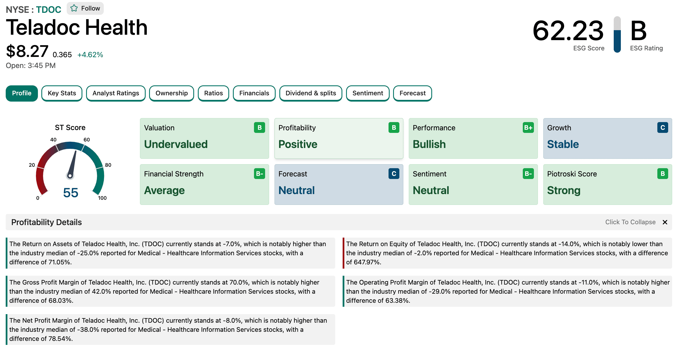
Task: Expand the Valuation Undervalued card
Action: (x=204, y=138)
